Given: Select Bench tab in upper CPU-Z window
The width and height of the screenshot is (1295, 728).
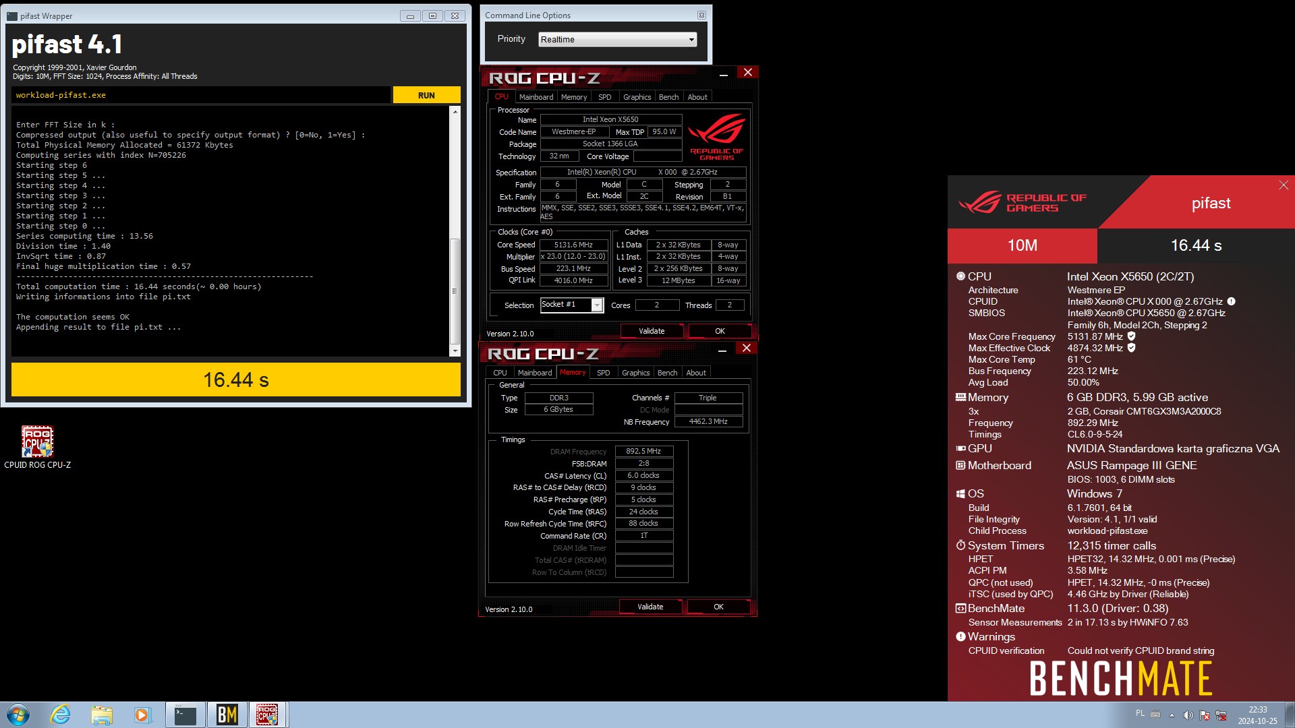Looking at the screenshot, I should click(x=668, y=97).
